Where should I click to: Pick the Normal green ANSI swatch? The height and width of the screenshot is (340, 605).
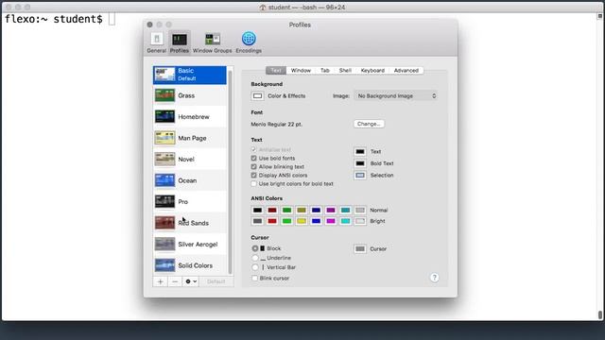[286, 210]
